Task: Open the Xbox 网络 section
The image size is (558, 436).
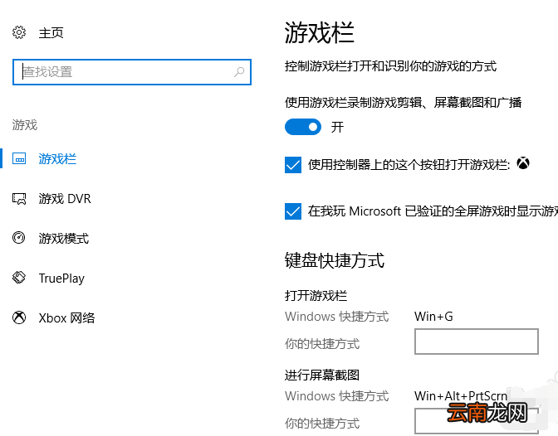Action: point(67,317)
